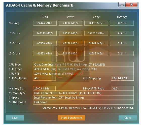The height and width of the screenshot is (125, 141).
Task: Click the CPU Clock field 4599.8 MHz
Action: 83,69
